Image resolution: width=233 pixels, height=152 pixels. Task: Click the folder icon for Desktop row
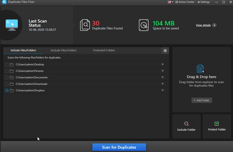tap(12, 64)
